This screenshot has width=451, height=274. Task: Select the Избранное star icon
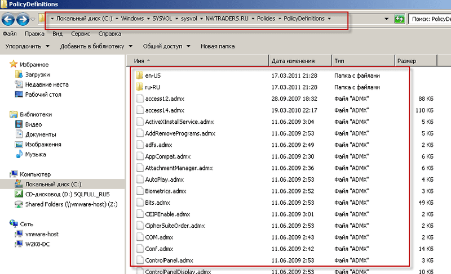[x=13, y=64]
